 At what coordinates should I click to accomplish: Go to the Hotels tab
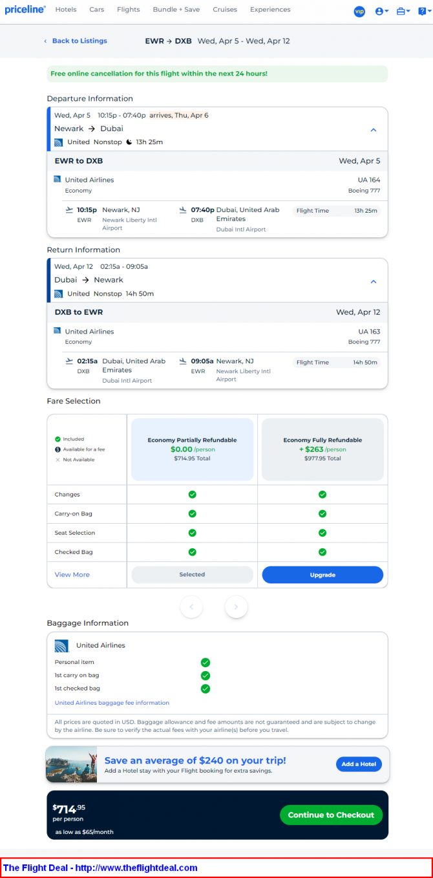tap(66, 10)
